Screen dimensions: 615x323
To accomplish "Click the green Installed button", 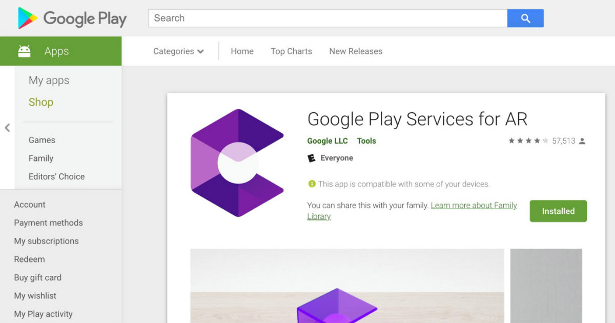I will click(558, 211).
